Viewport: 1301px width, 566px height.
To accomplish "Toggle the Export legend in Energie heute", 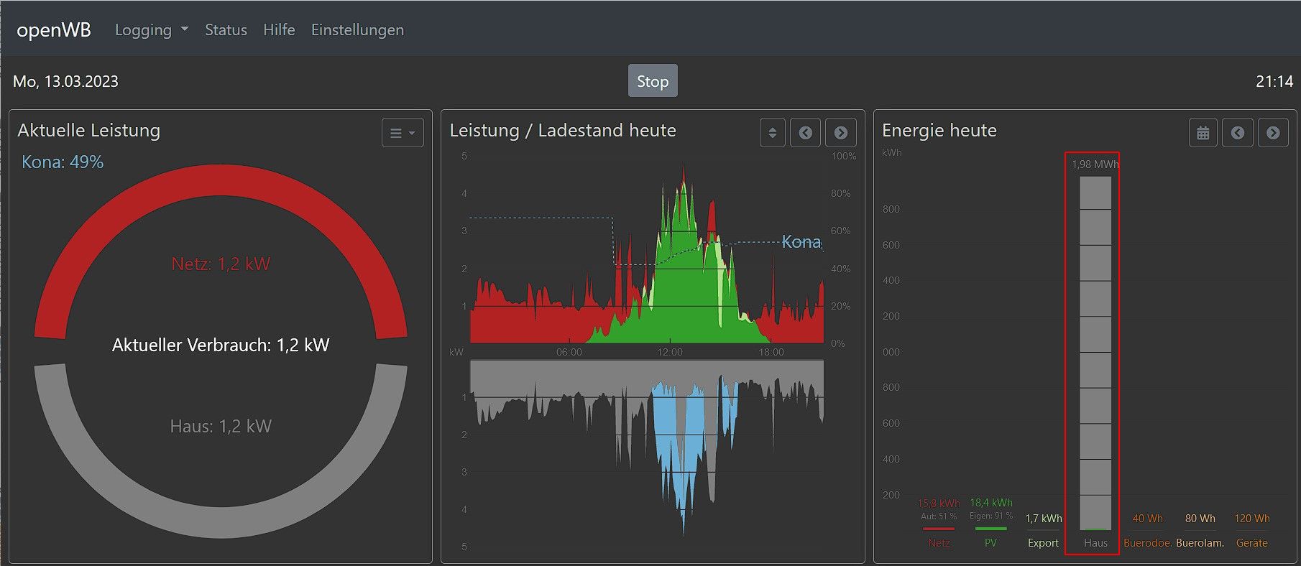I will 1043,543.
